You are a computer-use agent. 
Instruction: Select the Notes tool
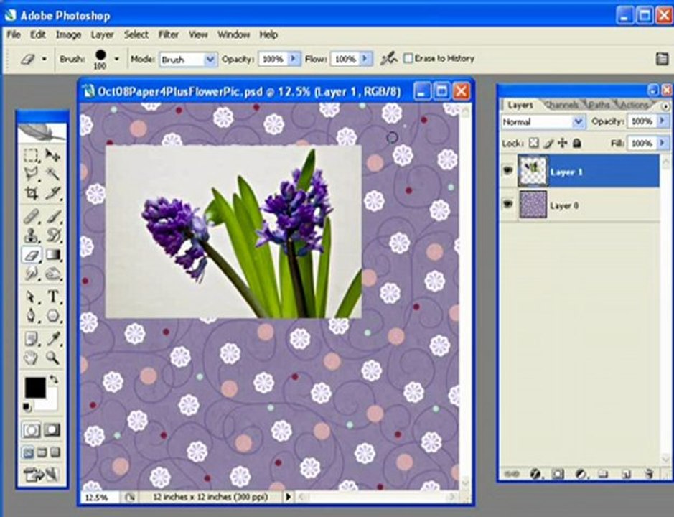31,339
